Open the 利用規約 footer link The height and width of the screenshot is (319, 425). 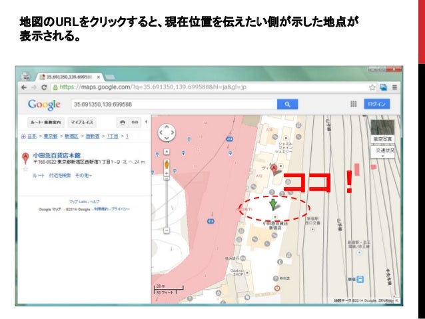pyautogui.click(x=101, y=209)
